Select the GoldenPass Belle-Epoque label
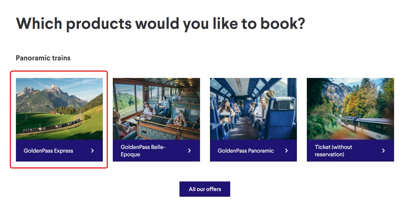 point(143,151)
